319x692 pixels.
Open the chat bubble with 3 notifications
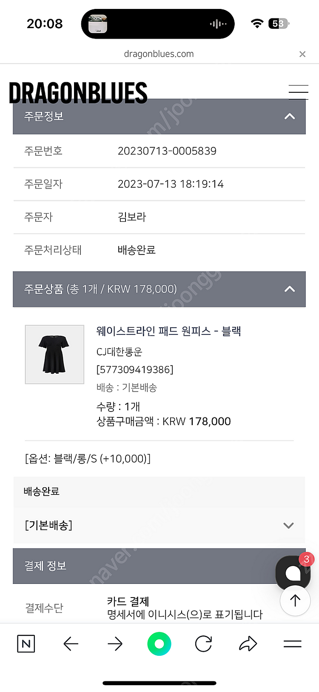pyautogui.click(x=293, y=573)
